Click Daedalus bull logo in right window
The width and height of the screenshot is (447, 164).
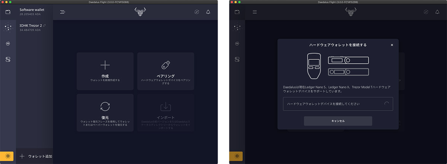351,12
